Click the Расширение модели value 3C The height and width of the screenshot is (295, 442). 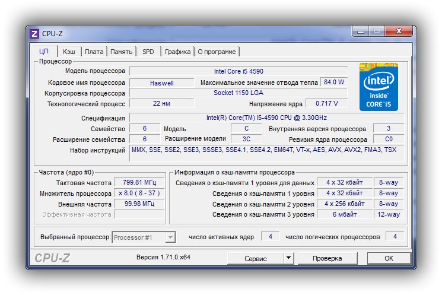point(246,139)
